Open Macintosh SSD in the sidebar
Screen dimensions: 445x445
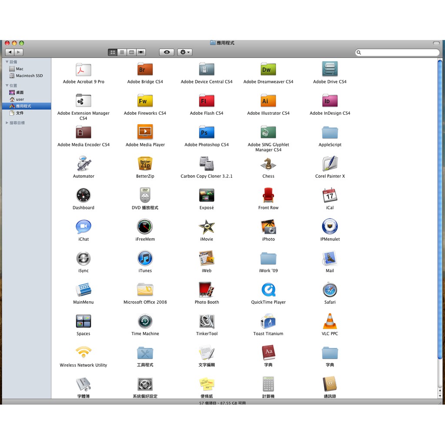27,76
